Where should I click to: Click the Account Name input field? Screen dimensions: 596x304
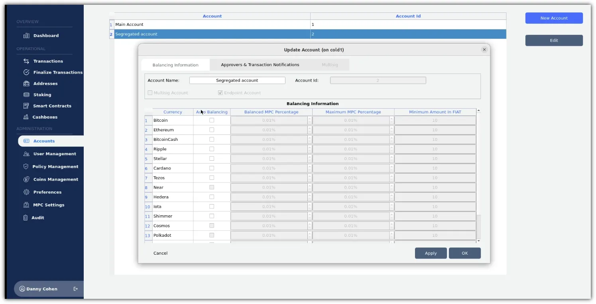pyautogui.click(x=237, y=80)
